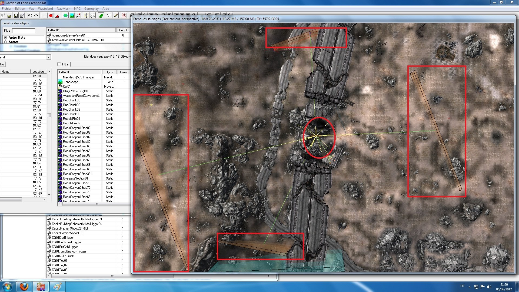Click the Go button
Image resolution: width=519 pixels, height=292 pixels.
[x=2, y=64]
